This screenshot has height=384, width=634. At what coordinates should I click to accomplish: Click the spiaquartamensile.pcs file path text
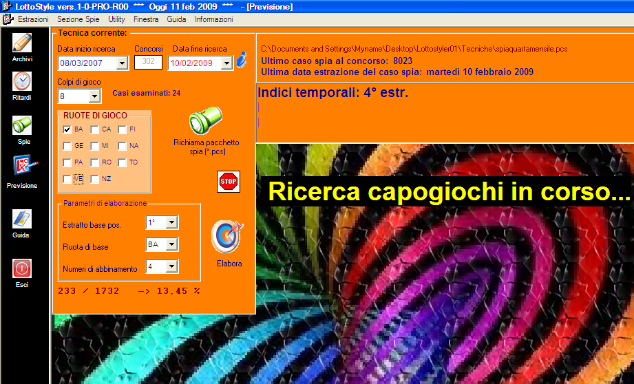(414, 49)
